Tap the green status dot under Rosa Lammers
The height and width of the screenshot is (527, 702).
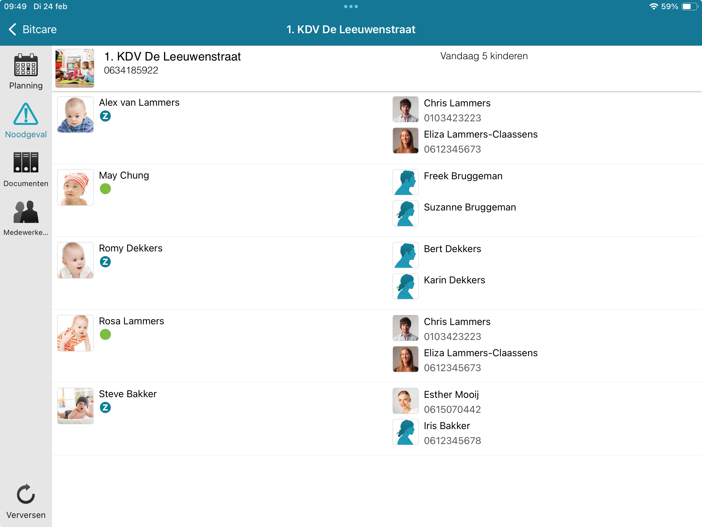tap(105, 334)
